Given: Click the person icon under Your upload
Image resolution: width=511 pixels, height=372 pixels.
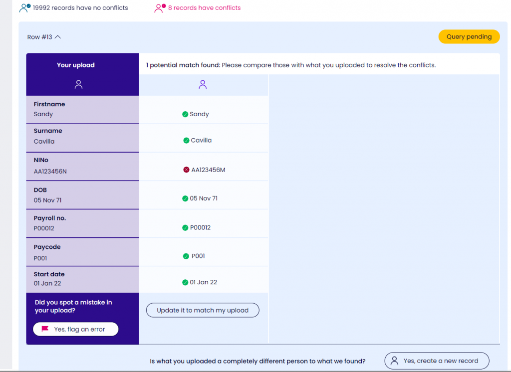Looking at the screenshot, I should 78,85.
